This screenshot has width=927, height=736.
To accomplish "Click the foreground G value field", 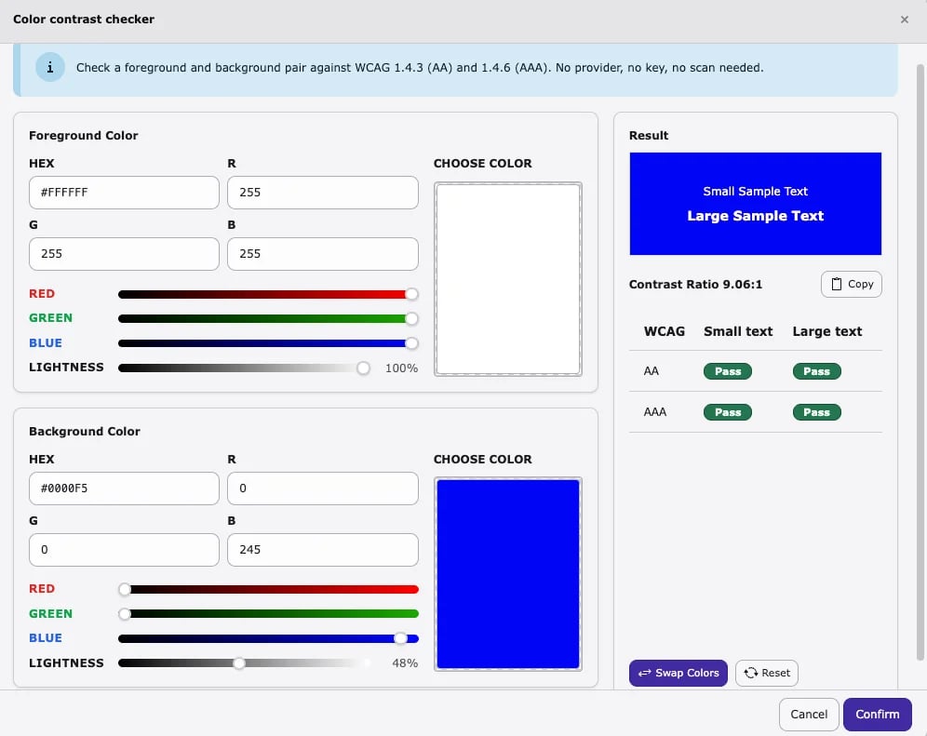I will 124,254.
